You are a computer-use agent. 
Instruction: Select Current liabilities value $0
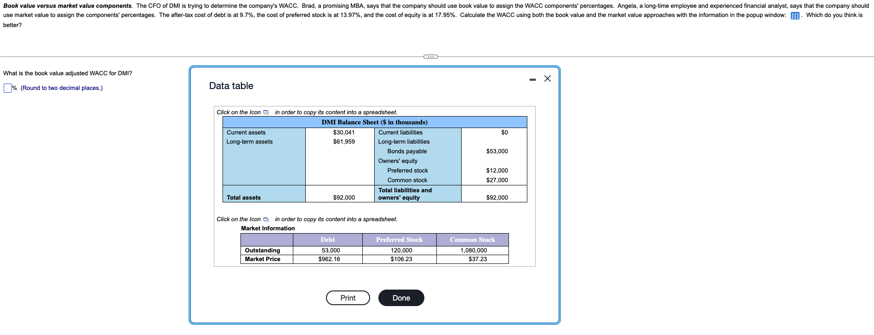pos(504,133)
